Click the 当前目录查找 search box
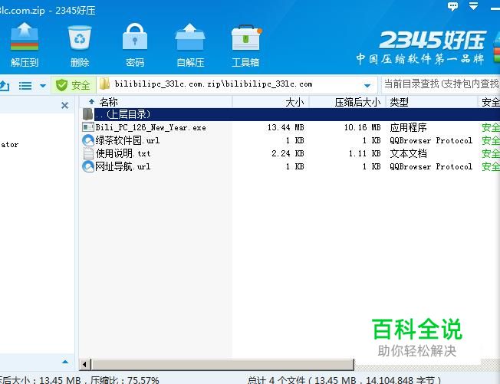 (x=441, y=84)
